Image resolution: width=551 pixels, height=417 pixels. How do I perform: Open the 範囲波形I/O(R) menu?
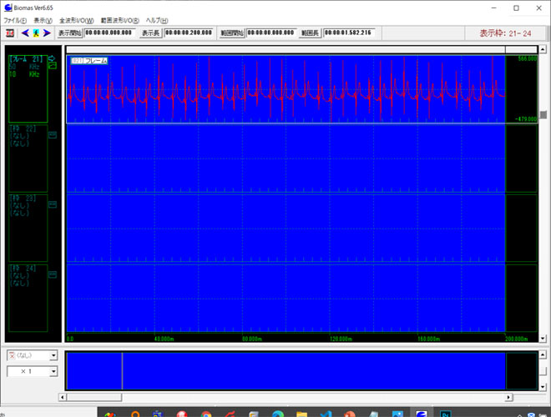tap(120, 20)
